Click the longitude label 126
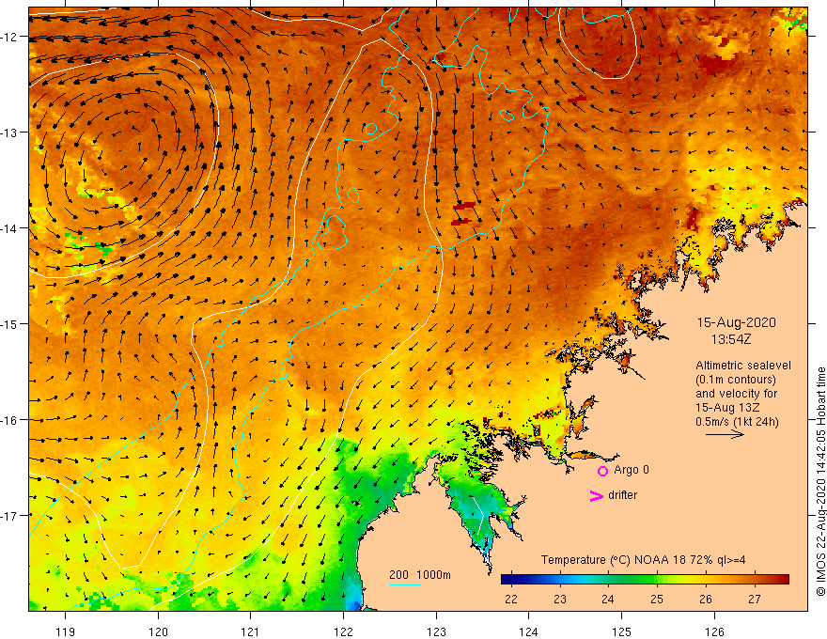This screenshot has width=827, height=639. [714, 631]
